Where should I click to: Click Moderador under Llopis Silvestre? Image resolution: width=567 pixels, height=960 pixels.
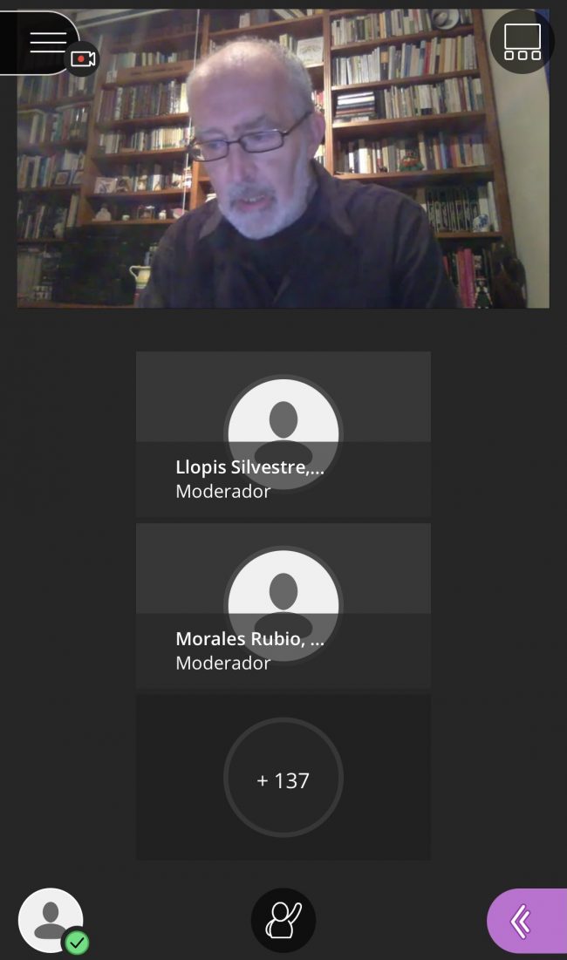click(223, 492)
